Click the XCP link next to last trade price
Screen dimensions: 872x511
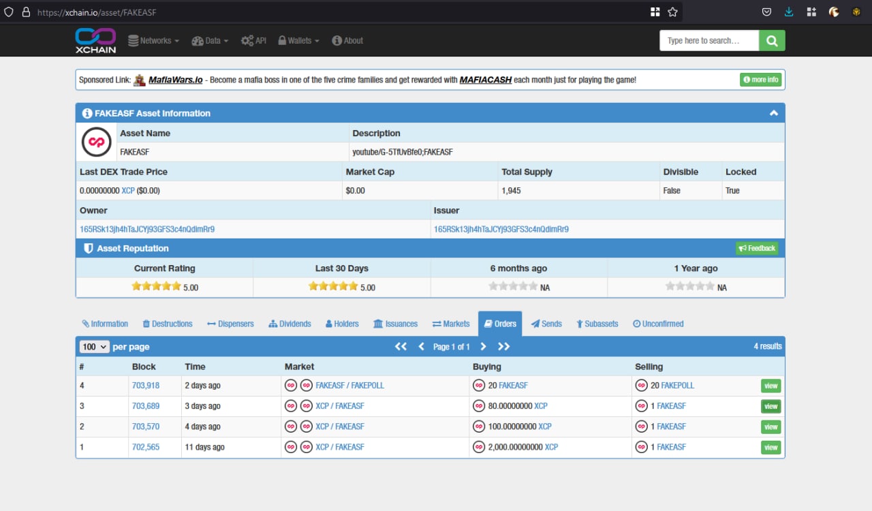[x=128, y=191]
